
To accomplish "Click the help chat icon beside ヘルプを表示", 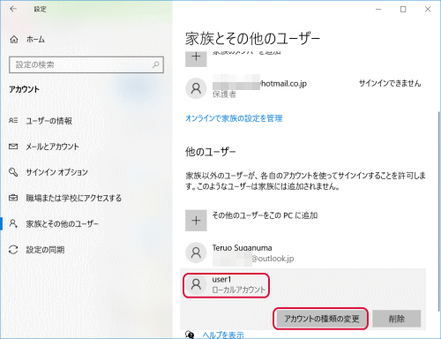I will [x=190, y=335].
